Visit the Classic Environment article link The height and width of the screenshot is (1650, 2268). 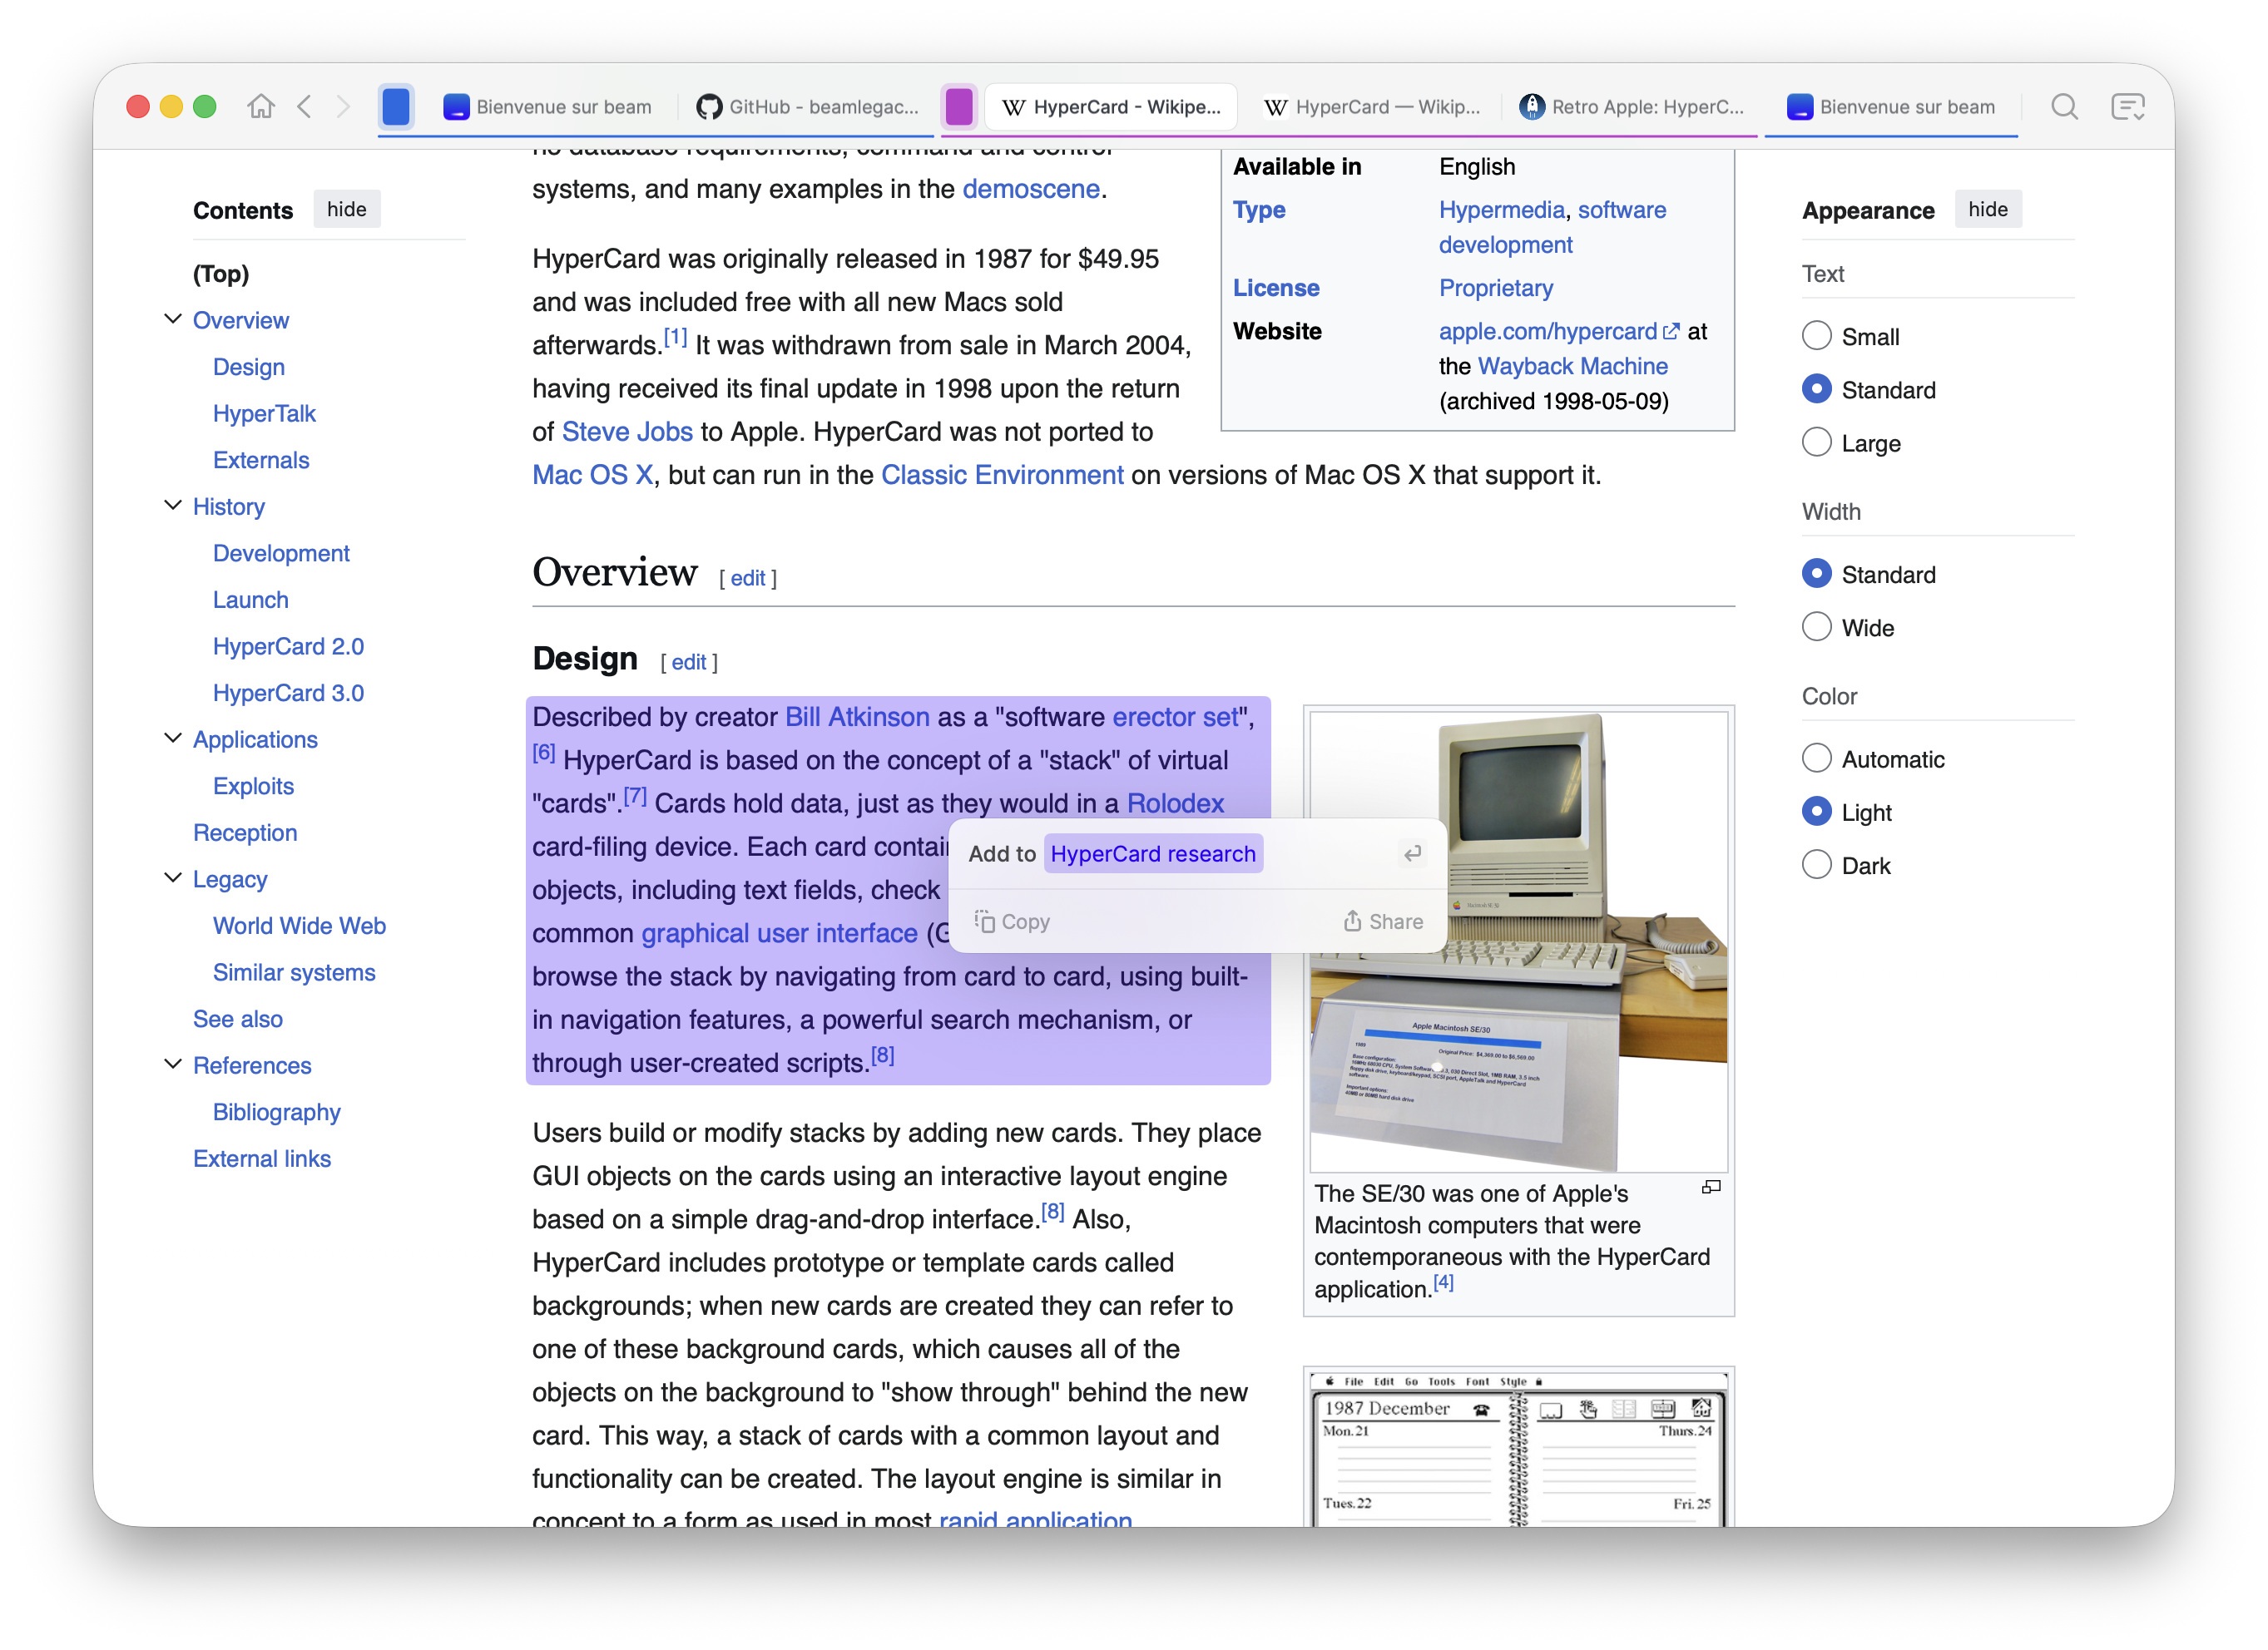click(x=1002, y=475)
